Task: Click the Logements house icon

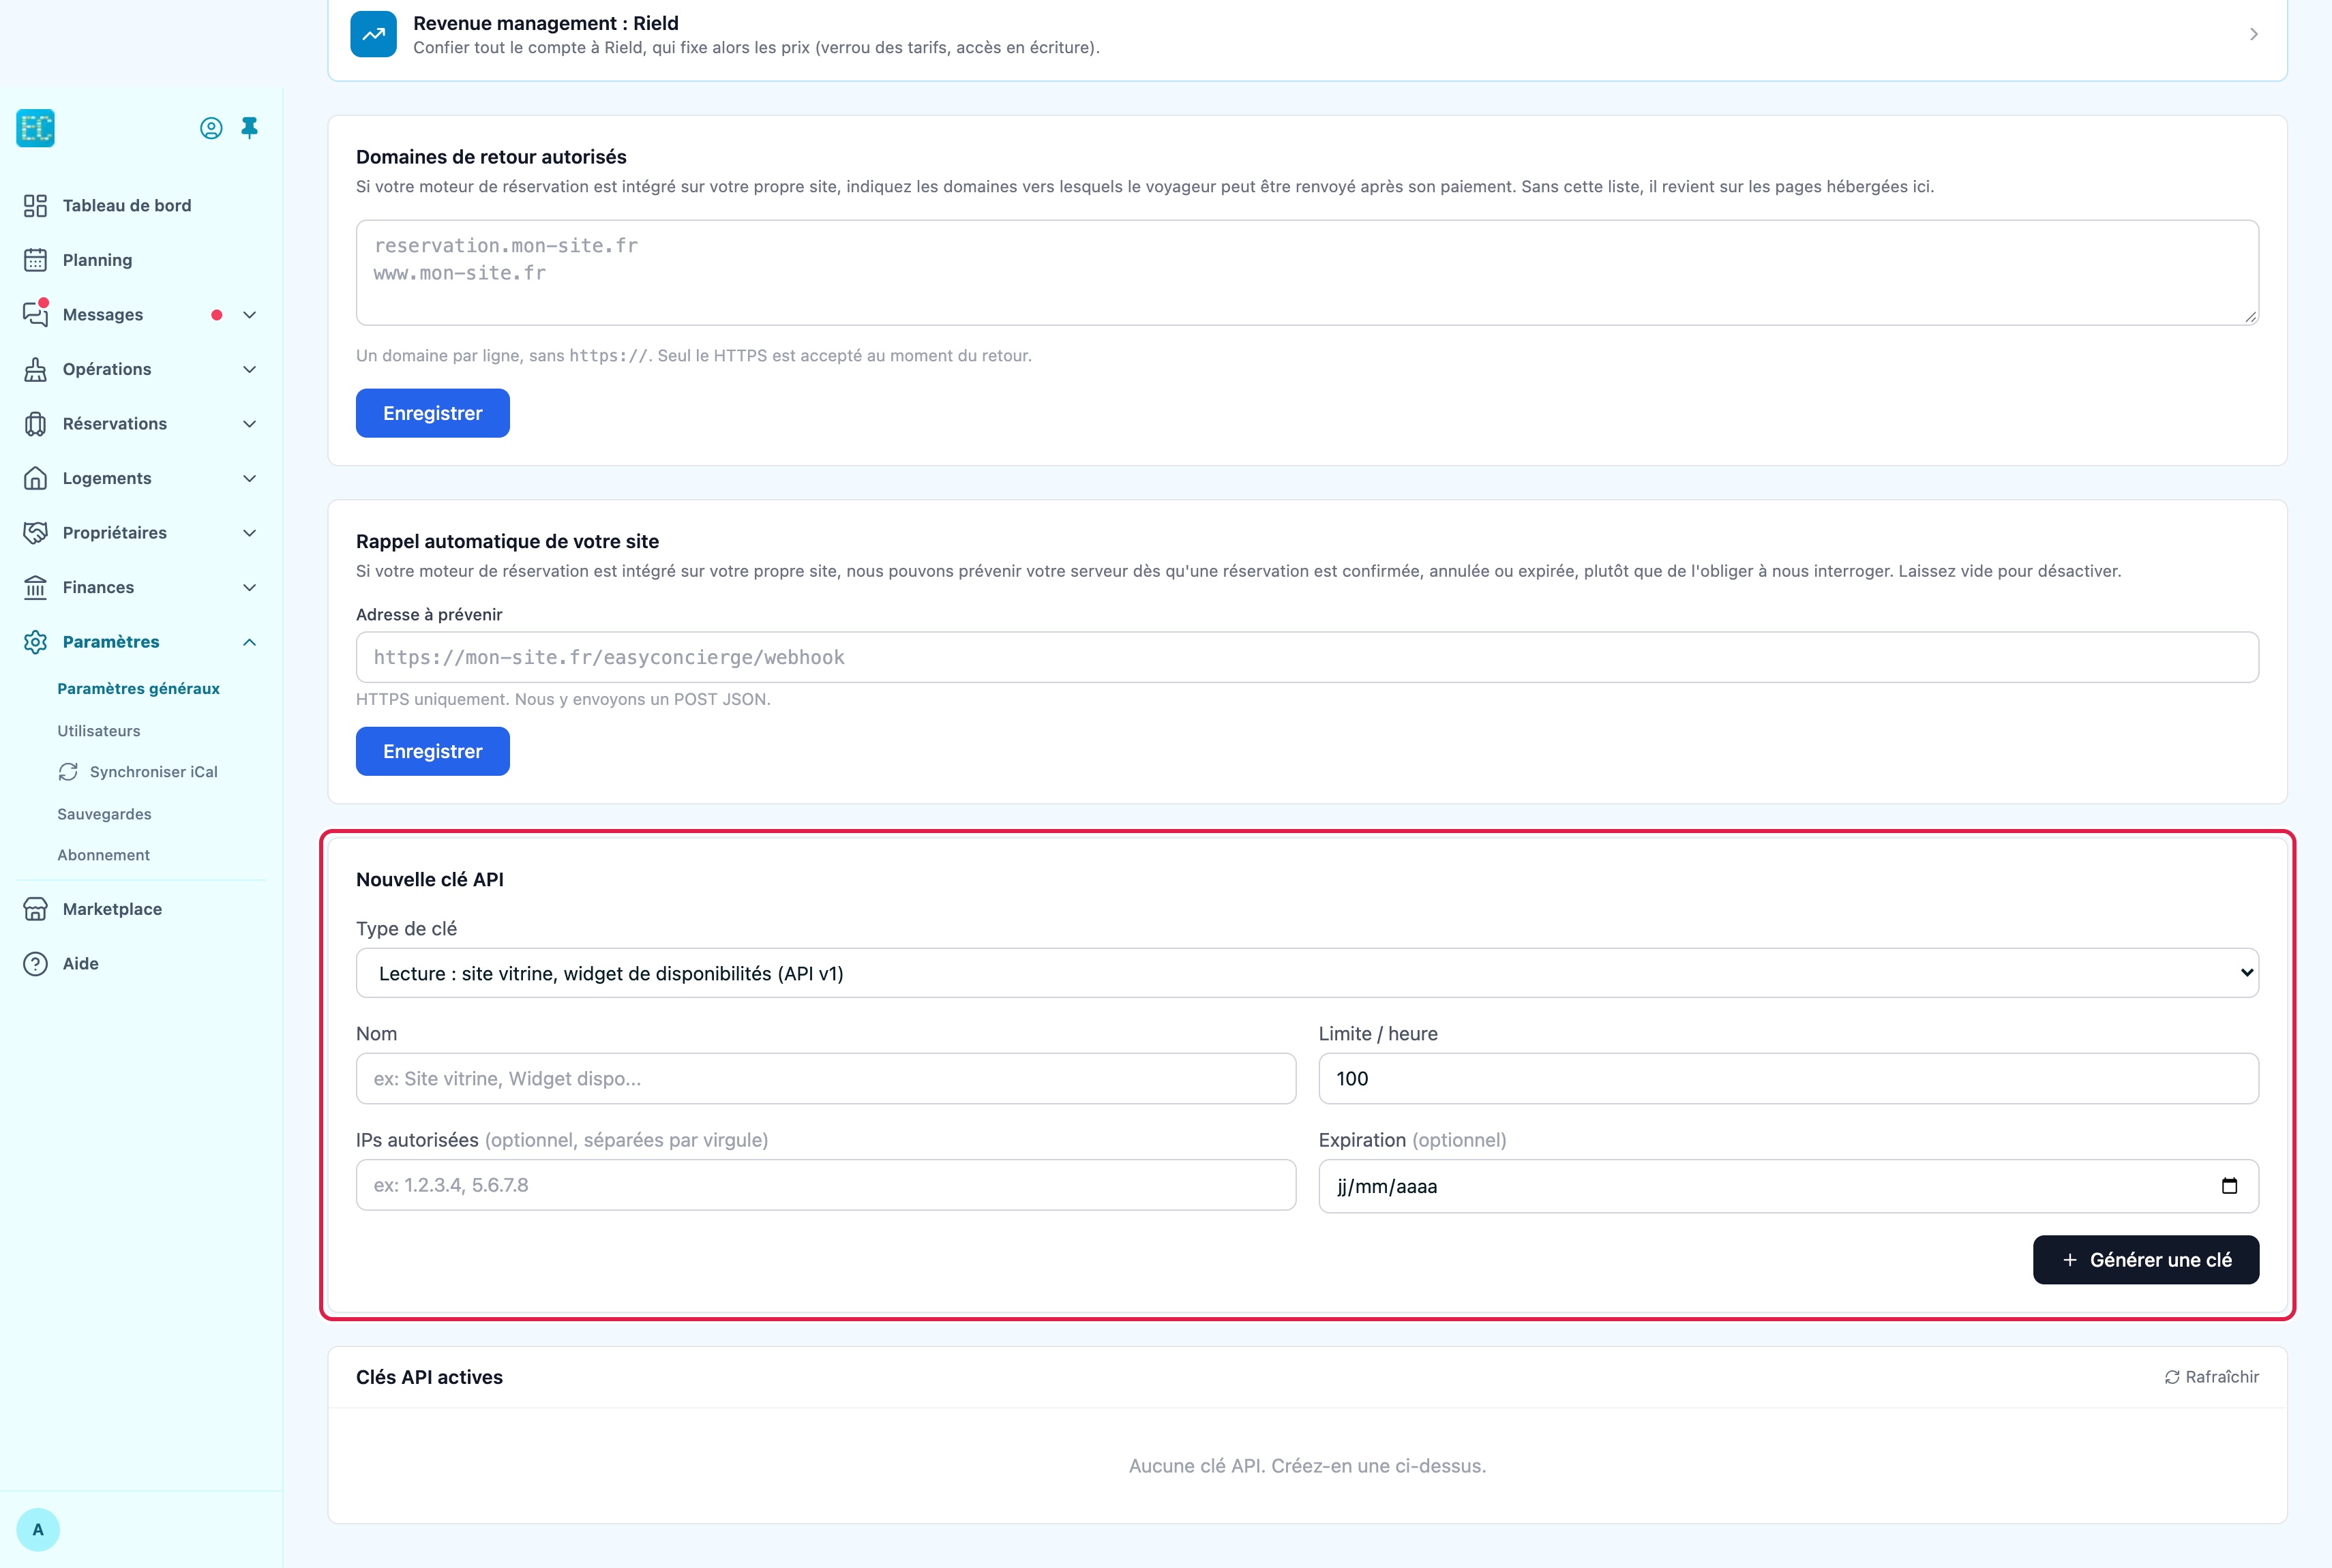Action: (35, 478)
